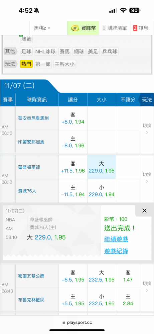Pick 小 232.5, 1.95 total

click(x=102, y=300)
